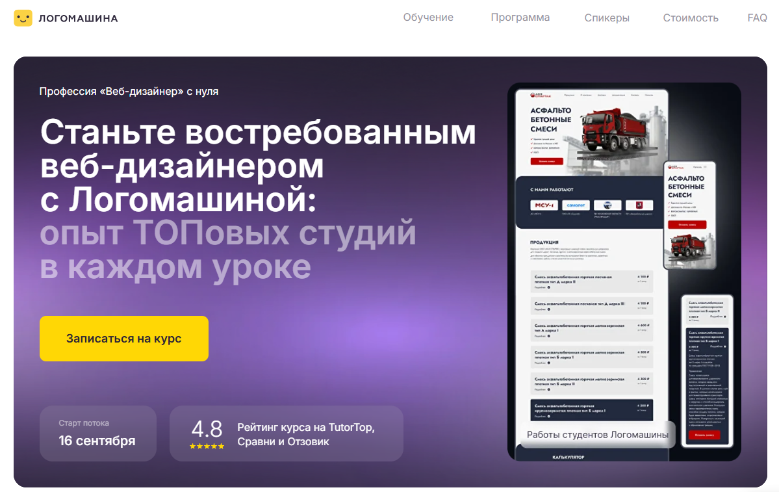Click the Профессия «Веб-дизайнер» с нуля subtitle
This screenshot has height=492, width=779.
coord(129,92)
